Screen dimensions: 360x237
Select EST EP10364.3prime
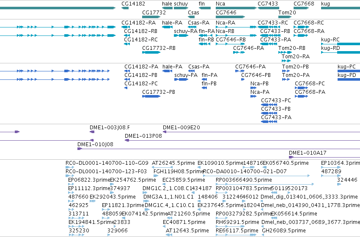pos(341,163)
